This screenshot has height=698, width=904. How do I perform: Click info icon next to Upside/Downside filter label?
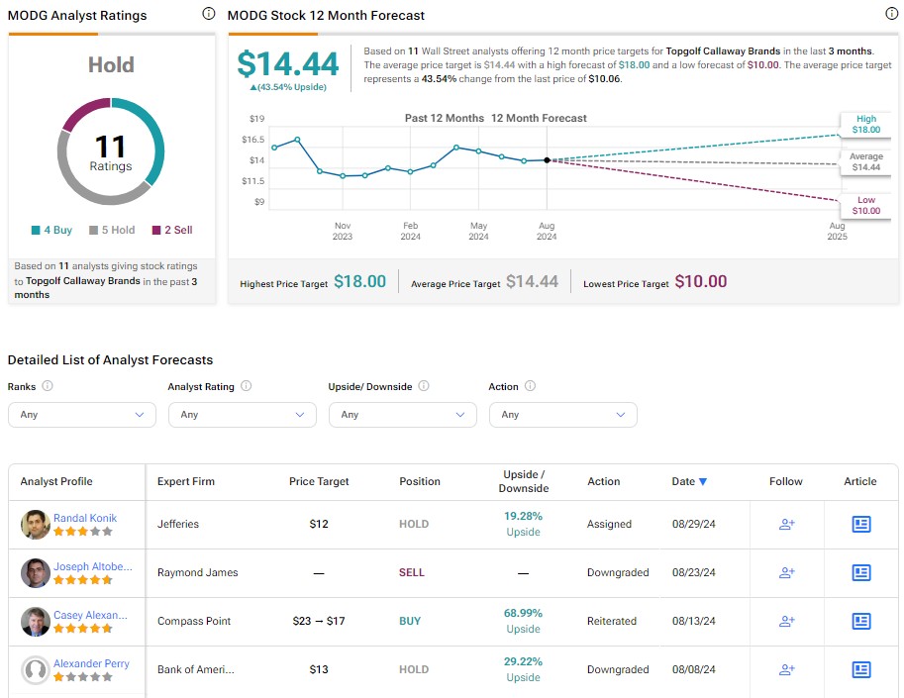pyautogui.click(x=423, y=386)
